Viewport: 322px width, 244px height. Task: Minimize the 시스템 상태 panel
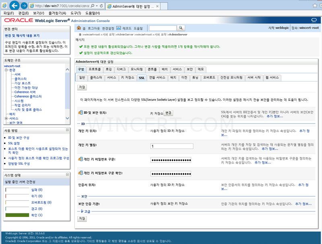pyautogui.click(x=67, y=175)
